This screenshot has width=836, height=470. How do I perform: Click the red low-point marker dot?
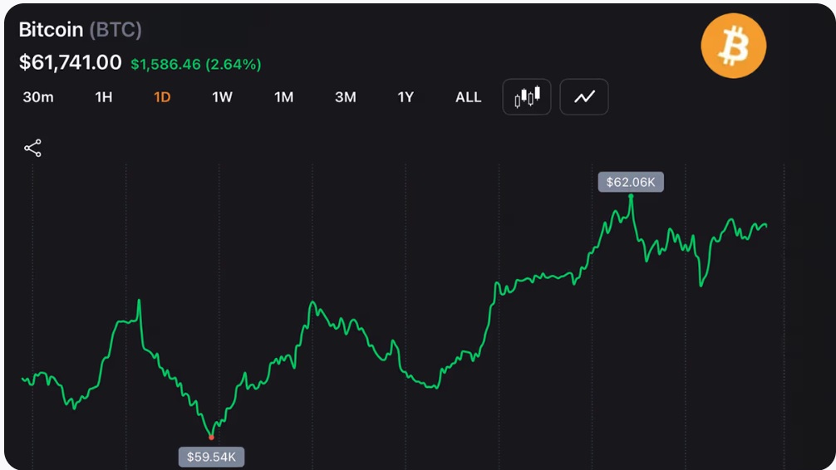pyautogui.click(x=211, y=438)
